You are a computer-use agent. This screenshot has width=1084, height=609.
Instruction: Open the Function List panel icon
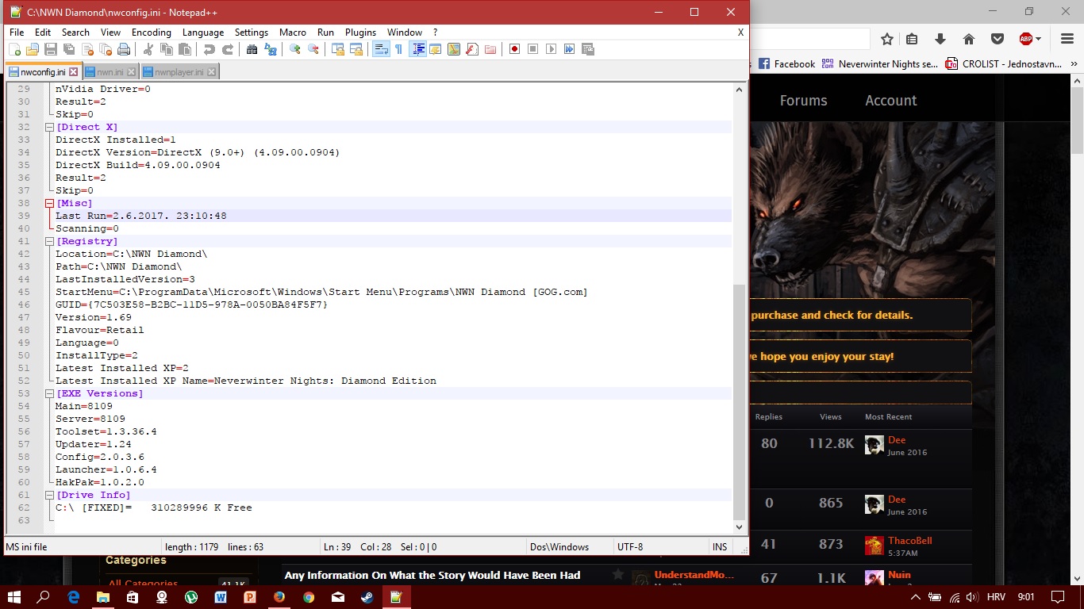click(472, 49)
